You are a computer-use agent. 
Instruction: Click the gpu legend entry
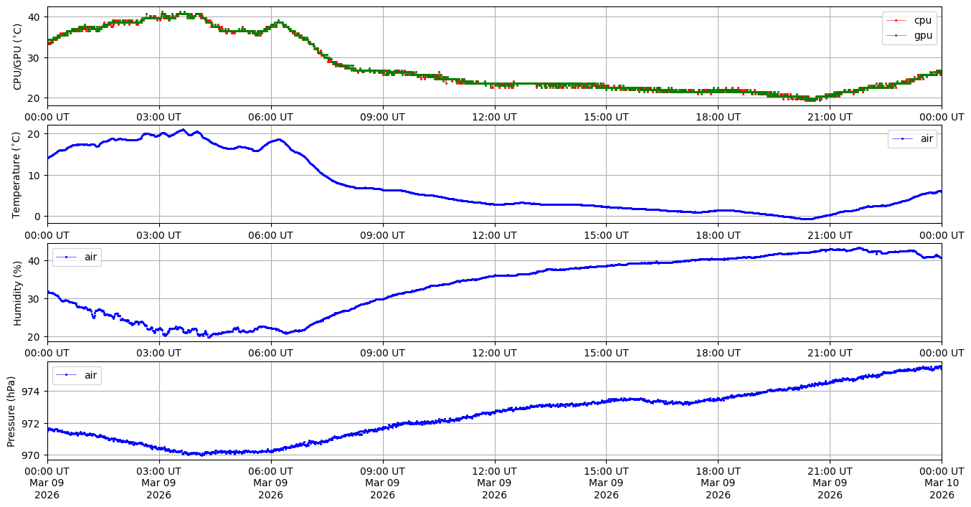[922, 35]
